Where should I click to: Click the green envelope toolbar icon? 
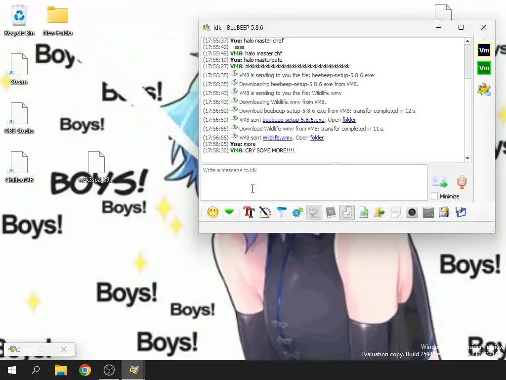coord(229,212)
